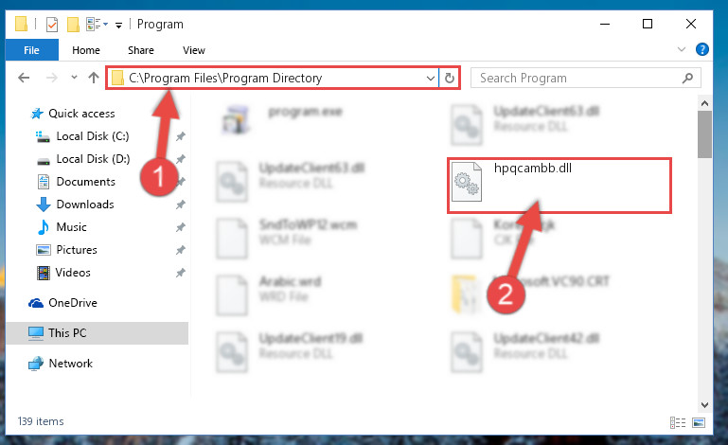
Task: Unpin Downloads using its pin icon
Action: (181, 205)
